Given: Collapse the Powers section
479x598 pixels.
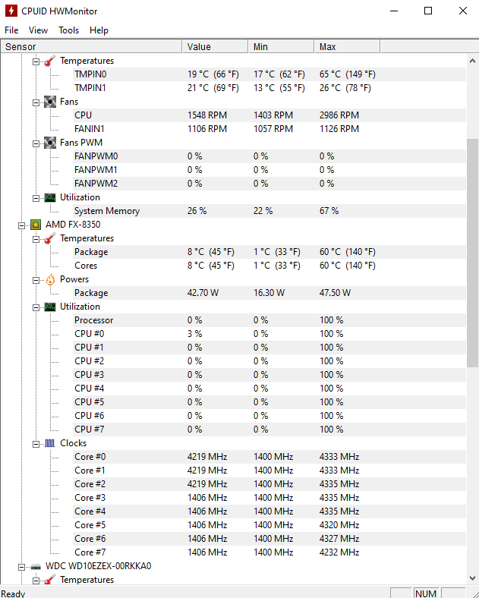Looking at the screenshot, I should [x=36, y=280].
